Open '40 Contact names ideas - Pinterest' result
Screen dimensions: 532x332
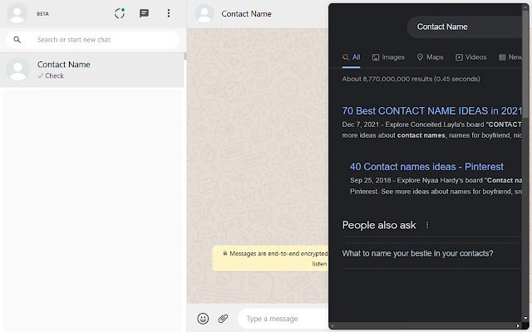(426, 167)
